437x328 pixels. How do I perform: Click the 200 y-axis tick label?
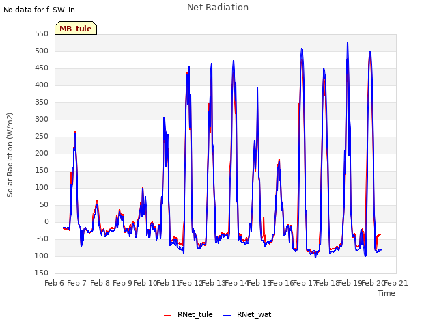pos(42,153)
